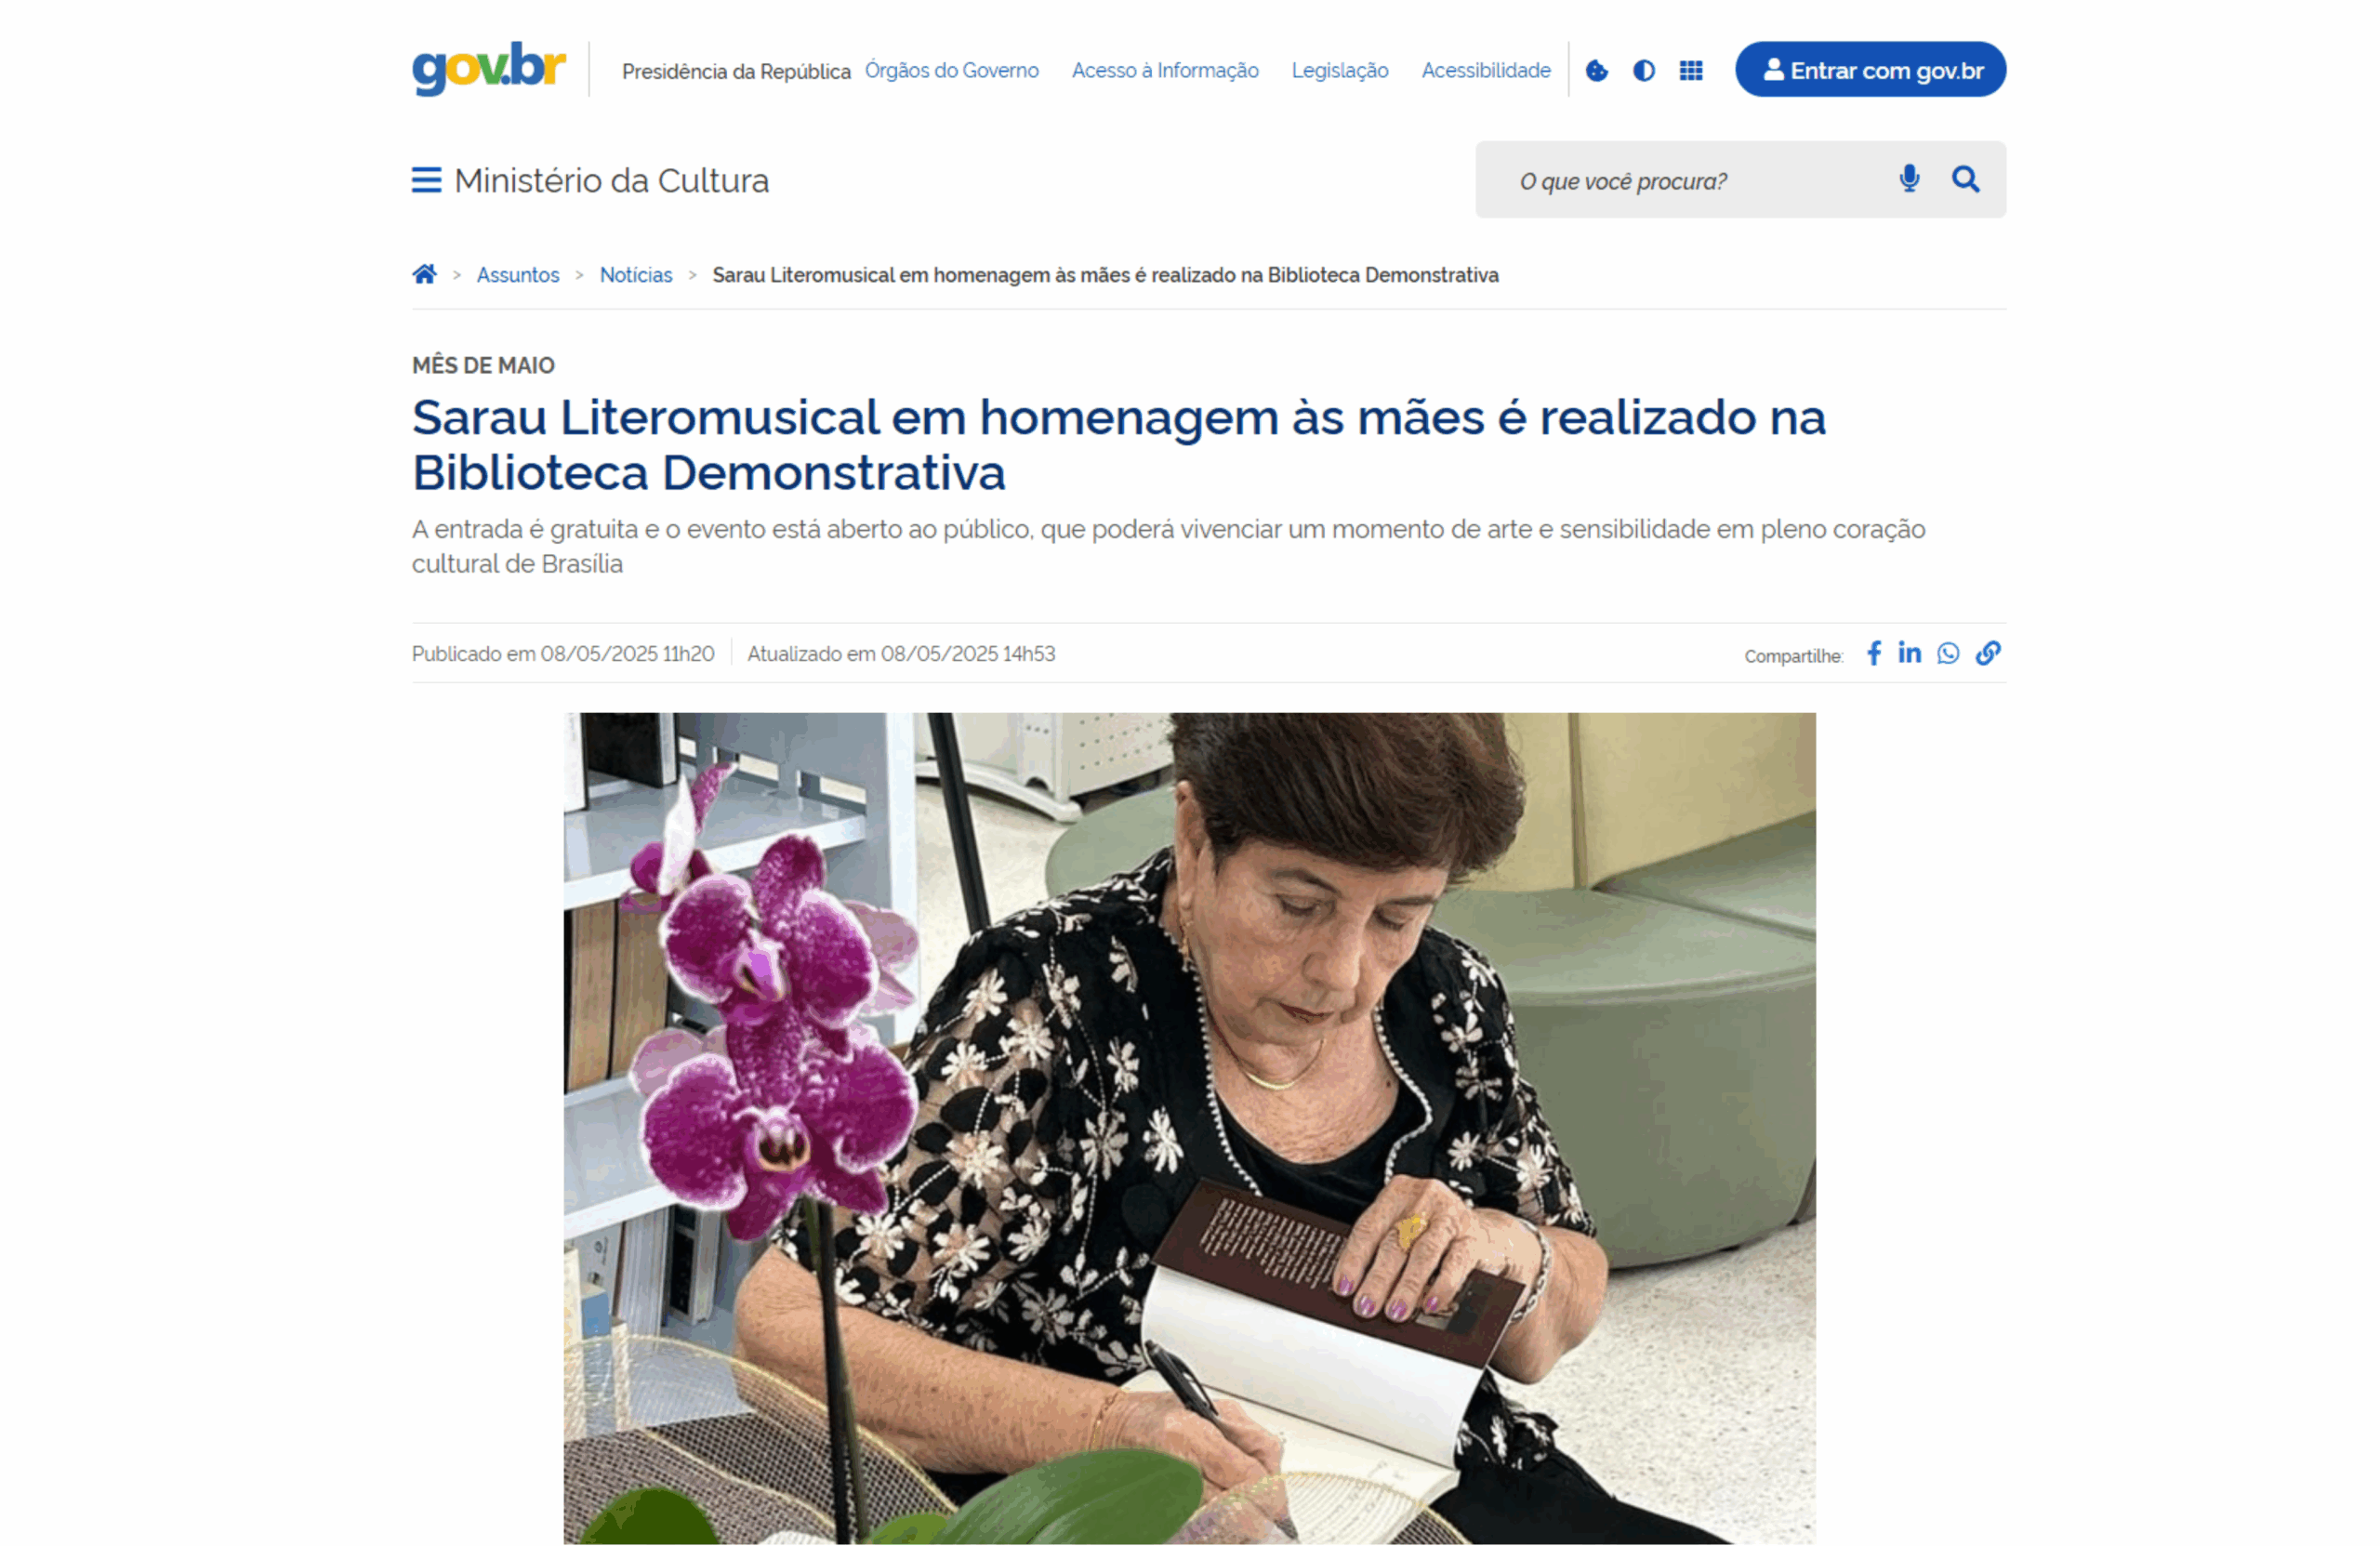Viewport: 2380px width, 1546px height.
Task: Click the cookie settings icon
Action: (x=1597, y=70)
